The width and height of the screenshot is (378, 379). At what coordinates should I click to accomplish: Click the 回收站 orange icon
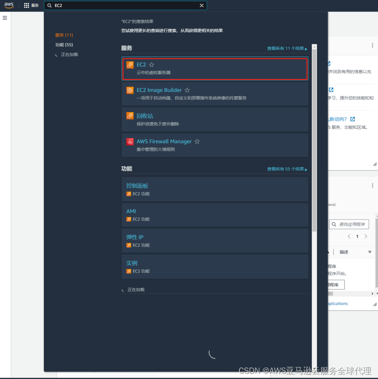pos(130,116)
